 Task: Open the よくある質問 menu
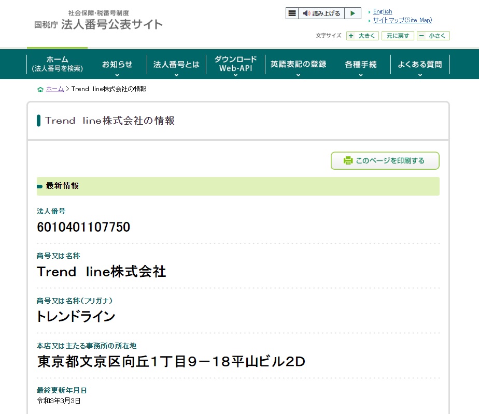click(420, 64)
